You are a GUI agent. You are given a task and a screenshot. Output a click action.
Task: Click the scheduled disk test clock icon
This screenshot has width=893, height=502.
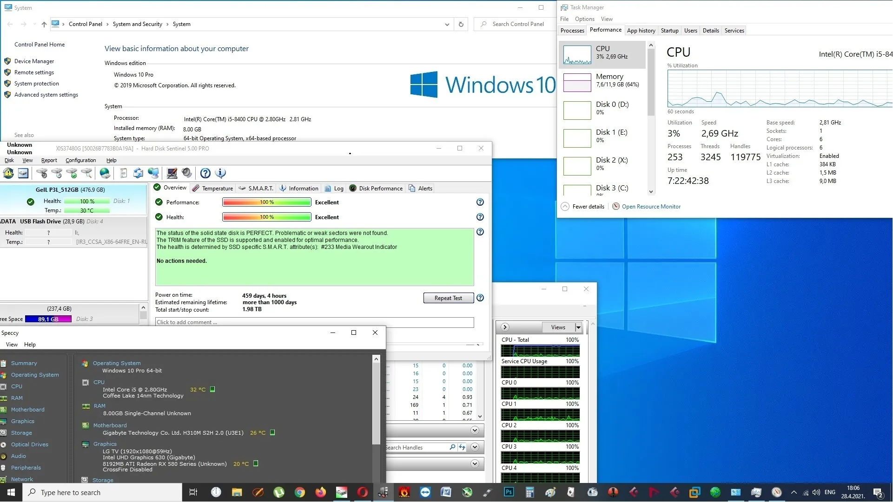point(57,173)
